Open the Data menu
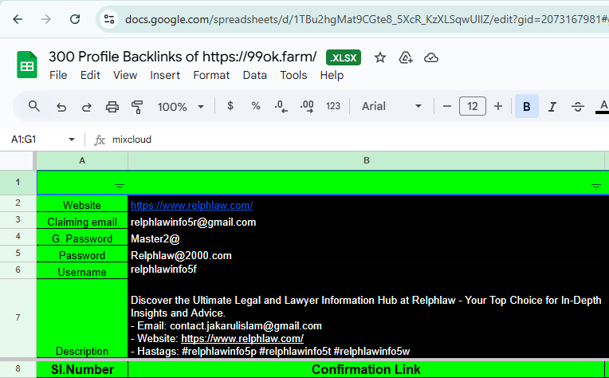The image size is (609, 378). pyautogui.click(x=255, y=75)
